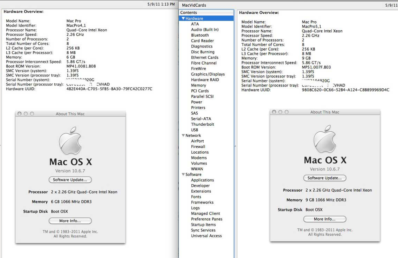Select PCI Cards entry
398x258 pixels.
click(200, 91)
